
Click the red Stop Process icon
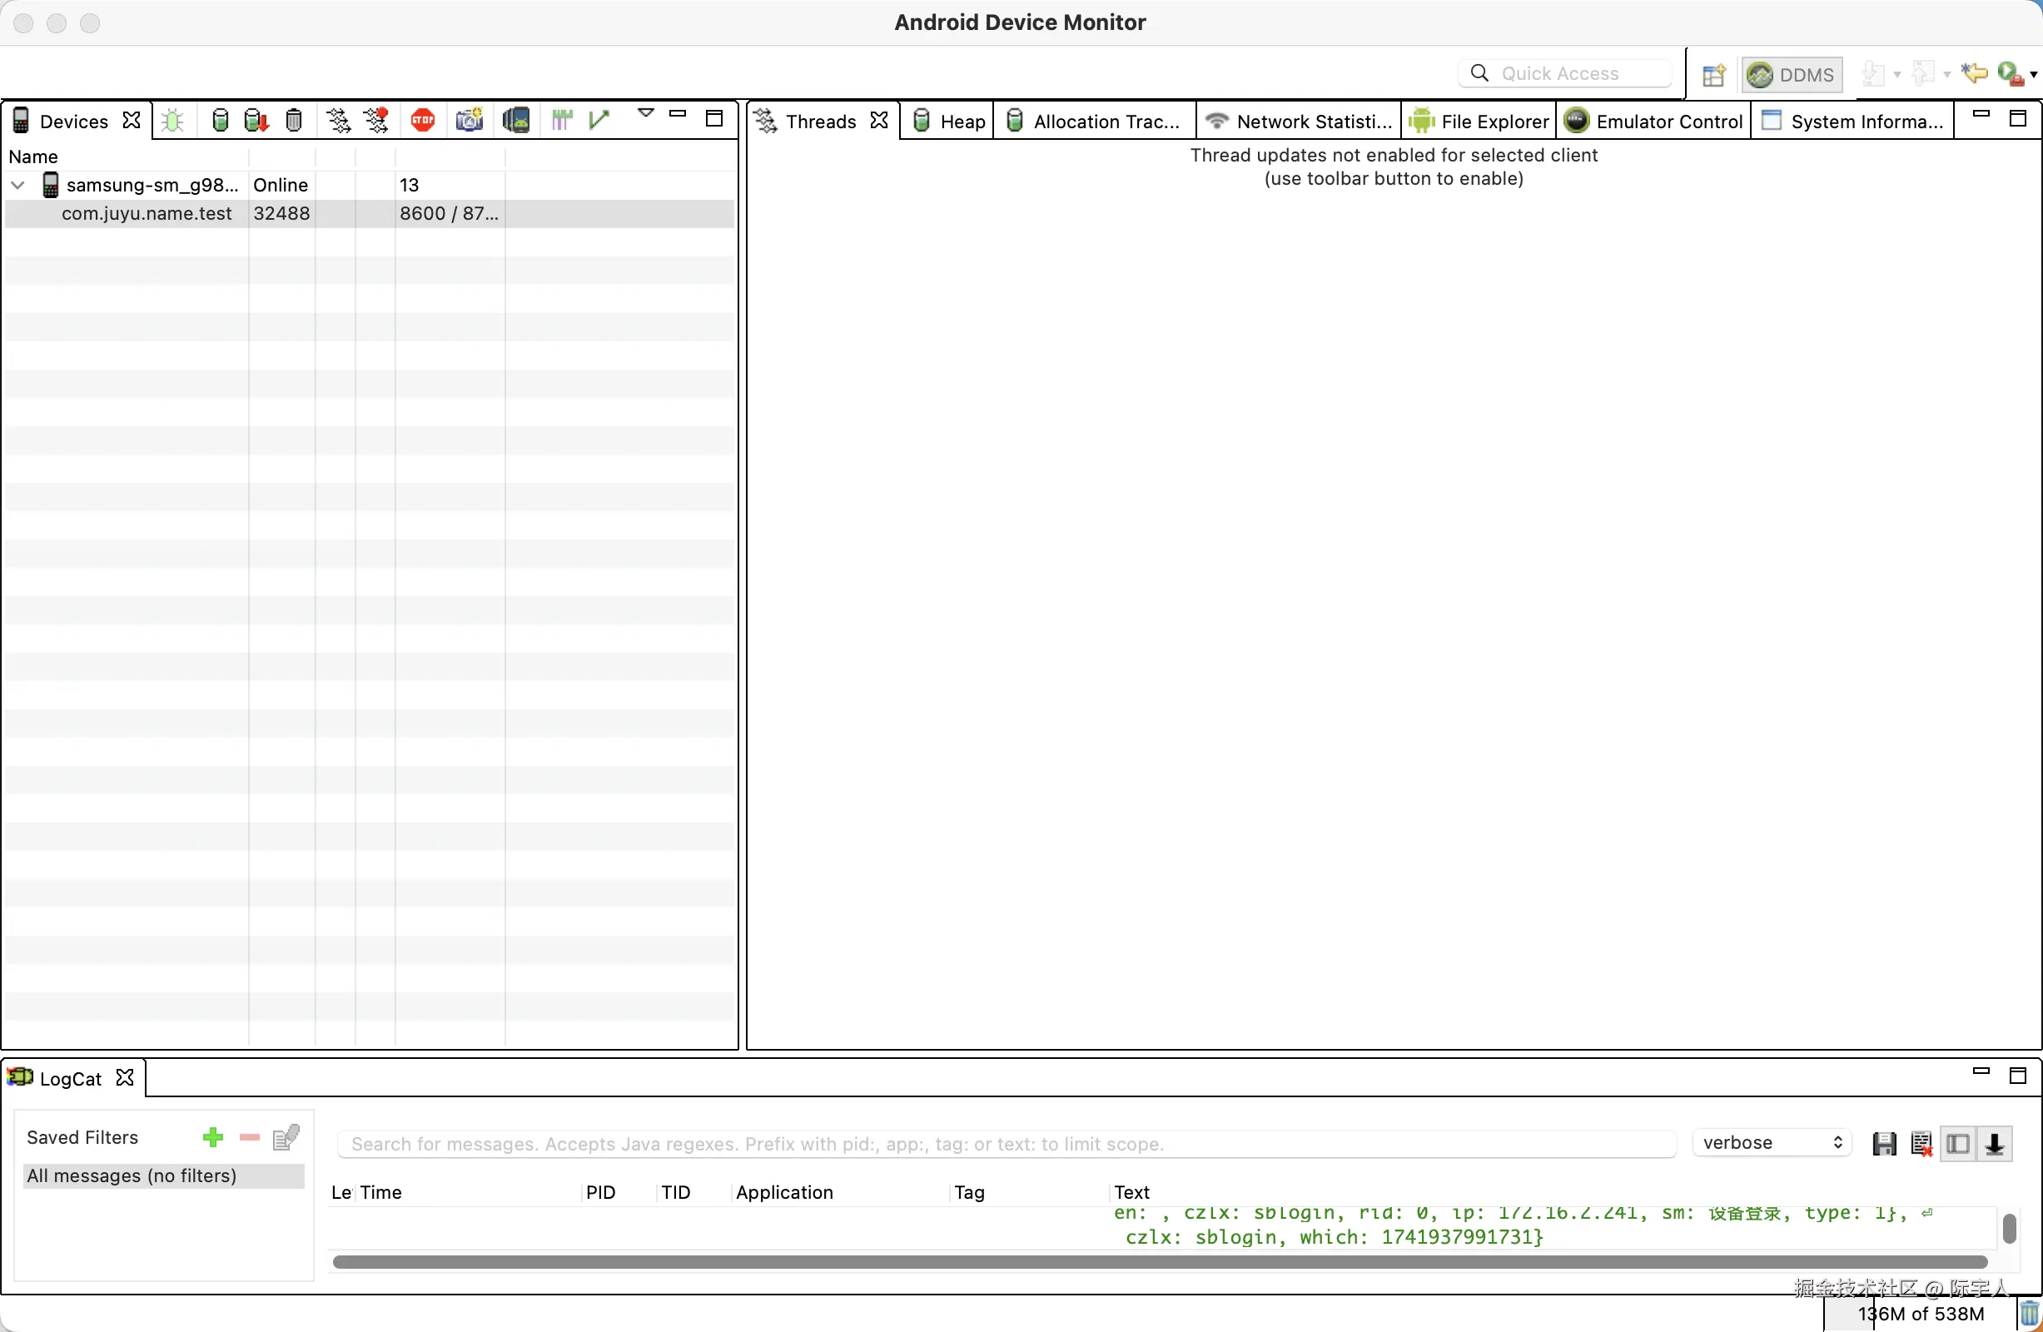[x=422, y=120]
